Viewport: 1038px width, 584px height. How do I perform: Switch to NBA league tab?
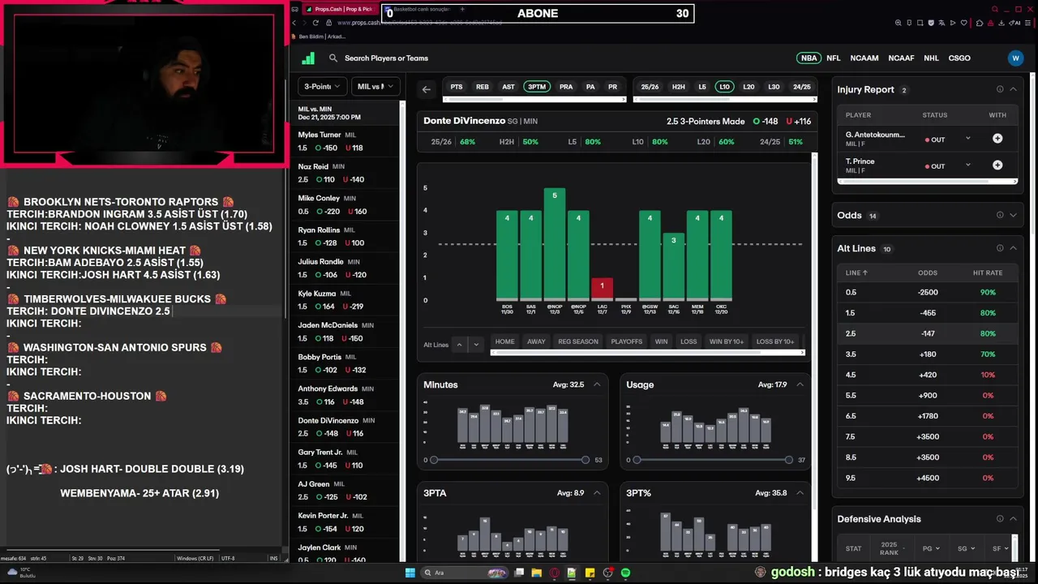coord(809,58)
